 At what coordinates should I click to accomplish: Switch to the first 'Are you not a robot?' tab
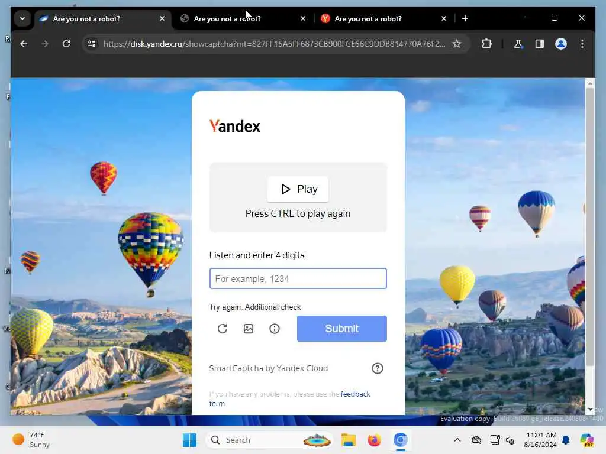pyautogui.click(x=102, y=18)
